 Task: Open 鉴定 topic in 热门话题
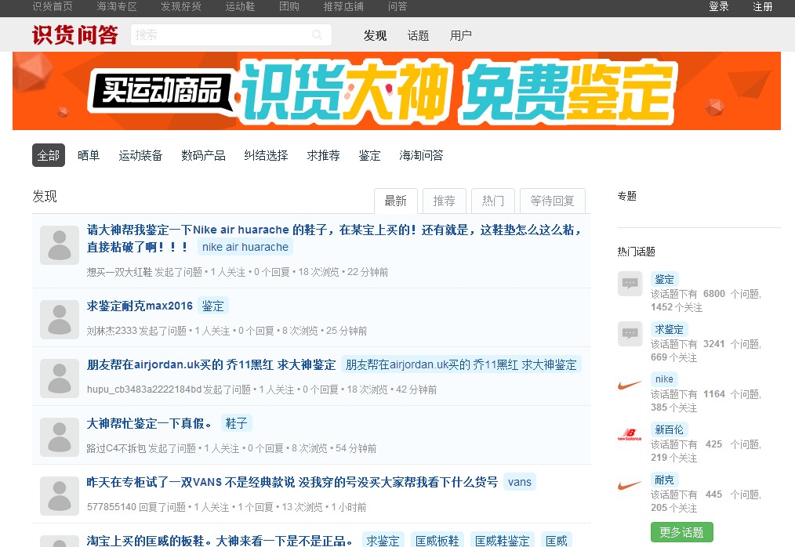pos(665,279)
